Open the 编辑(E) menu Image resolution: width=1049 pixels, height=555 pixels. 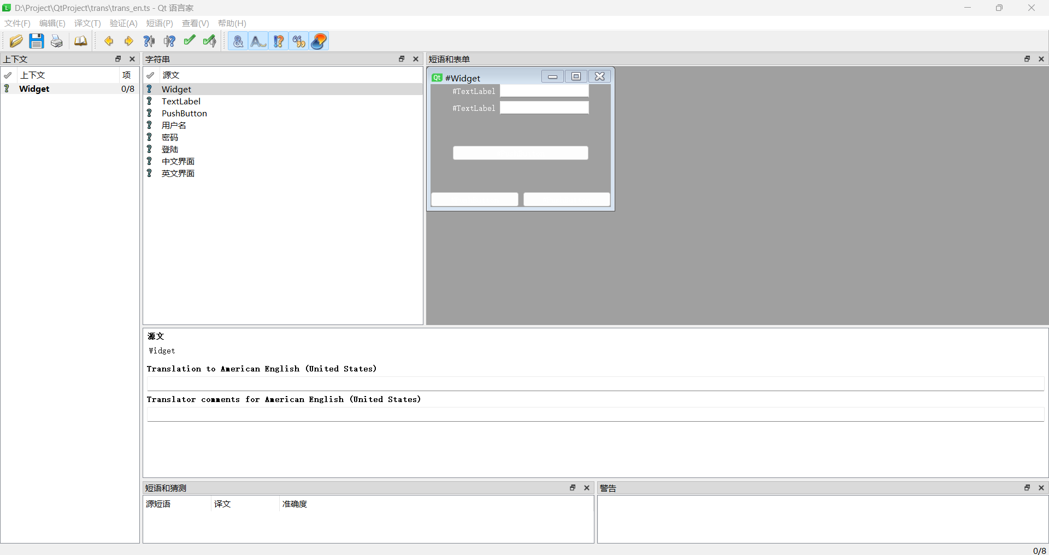pyautogui.click(x=52, y=23)
